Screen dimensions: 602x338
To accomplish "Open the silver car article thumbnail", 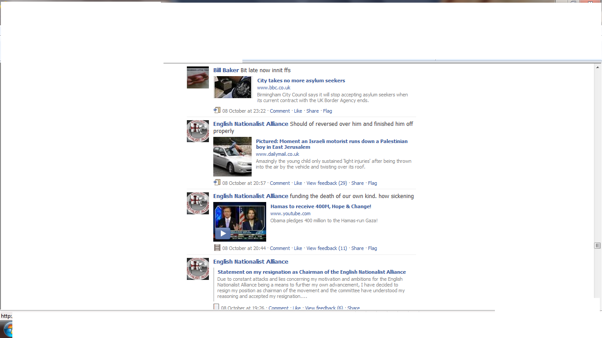I will (x=232, y=157).
